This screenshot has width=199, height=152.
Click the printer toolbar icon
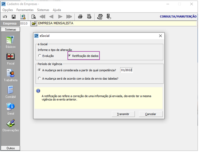tap(80, 17)
